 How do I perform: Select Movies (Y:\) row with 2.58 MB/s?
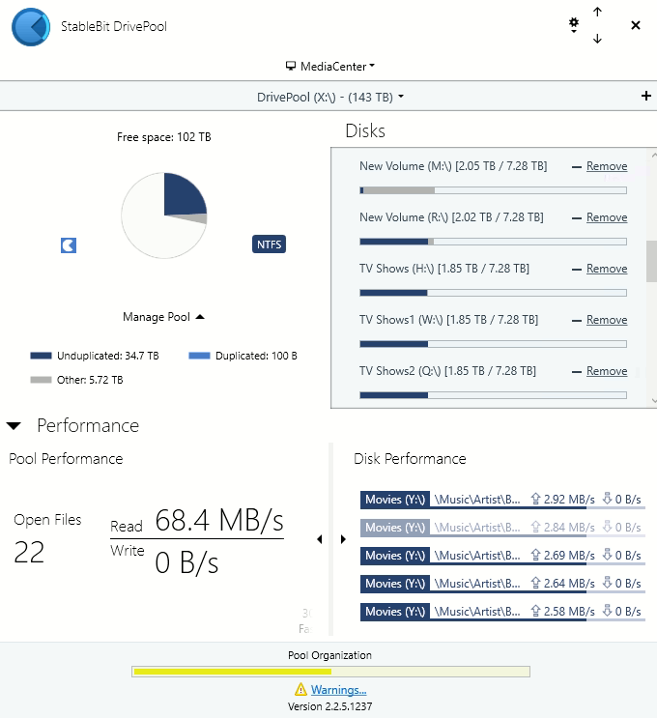(x=502, y=612)
